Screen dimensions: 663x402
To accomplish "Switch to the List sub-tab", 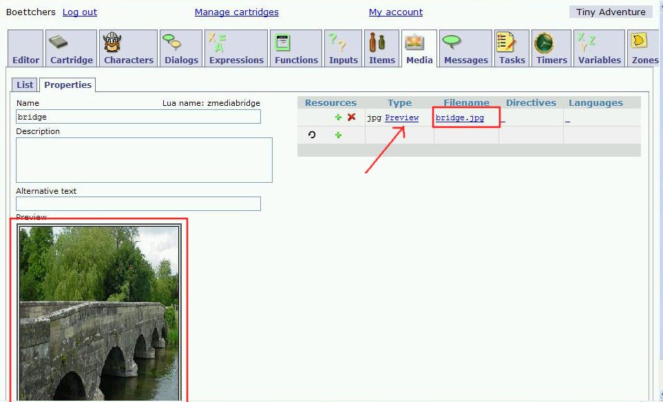I will point(25,85).
